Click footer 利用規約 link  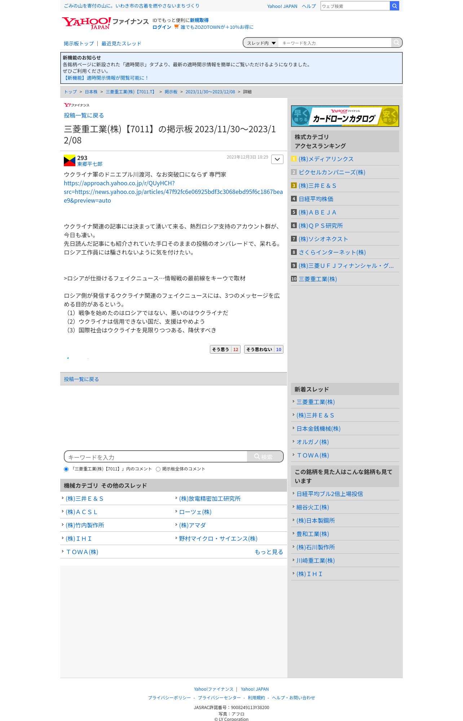[256, 698]
